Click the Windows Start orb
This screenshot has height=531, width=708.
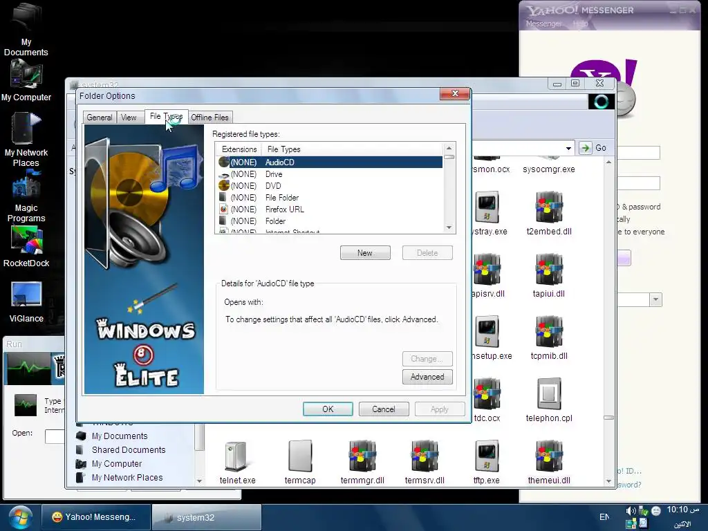[19, 517]
